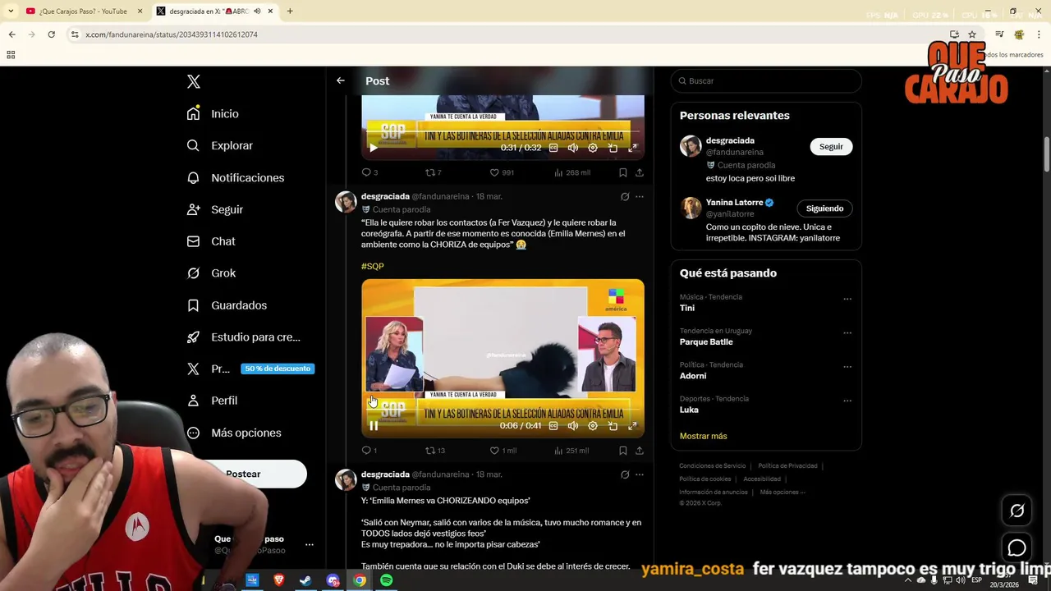Open the floating messages chat button
Screen dimensions: 1051x591
pos(1017,547)
